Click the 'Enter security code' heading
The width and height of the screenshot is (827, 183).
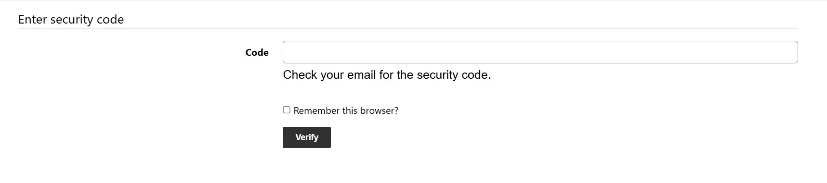click(71, 19)
